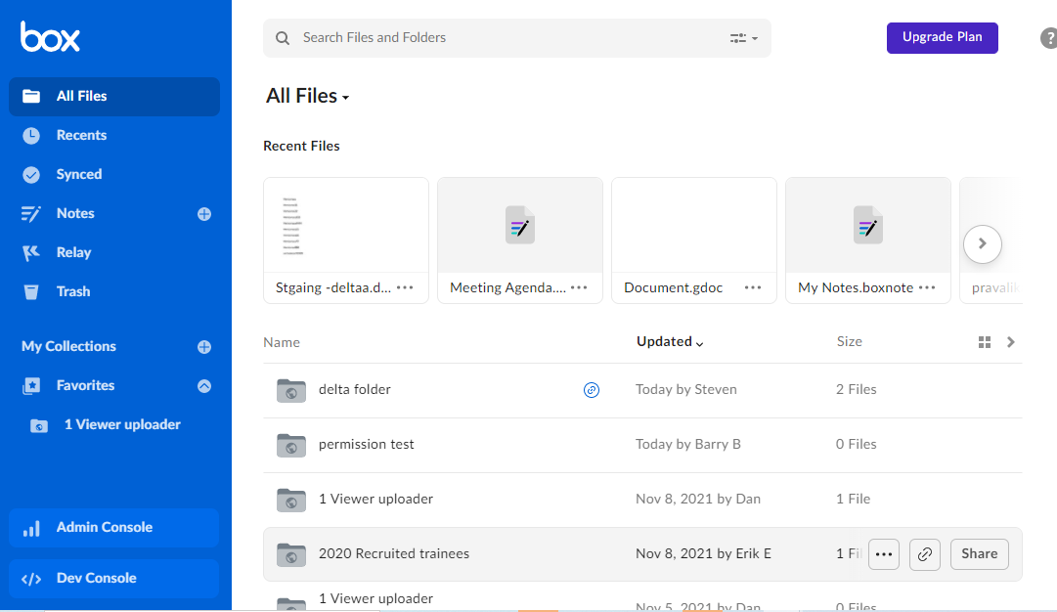Image resolution: width=1057 pixels, height=612 pixels.
Task: Expand more column options with right chevron
Action: [1011, 342]
